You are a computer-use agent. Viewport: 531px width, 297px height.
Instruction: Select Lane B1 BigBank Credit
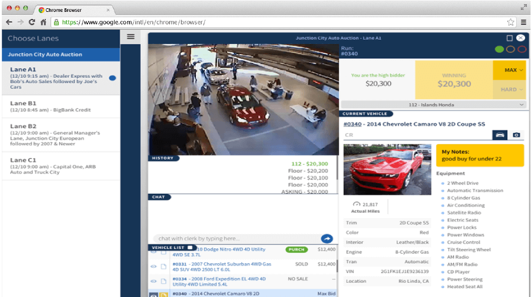(x=61, y=106)
